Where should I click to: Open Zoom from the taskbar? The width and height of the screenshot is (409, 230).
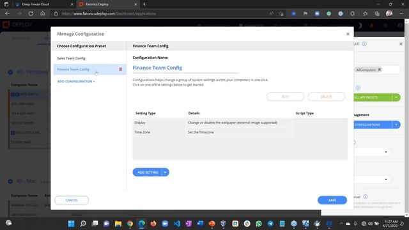click(x=165, y=224)
